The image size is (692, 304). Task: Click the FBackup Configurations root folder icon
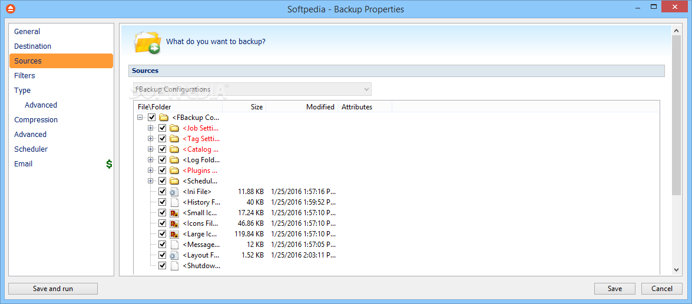164,118
